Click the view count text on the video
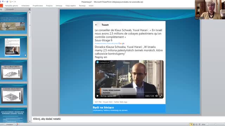225x126 pixels. tap(108, 96)
